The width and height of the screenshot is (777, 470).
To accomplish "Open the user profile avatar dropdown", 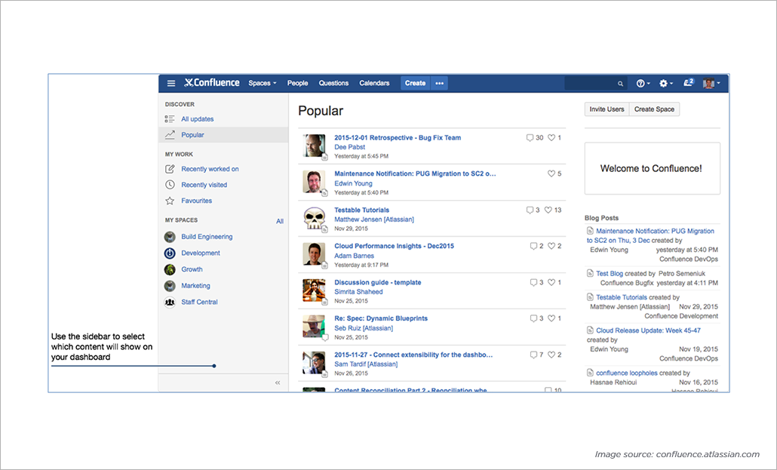I will [708, 83].
